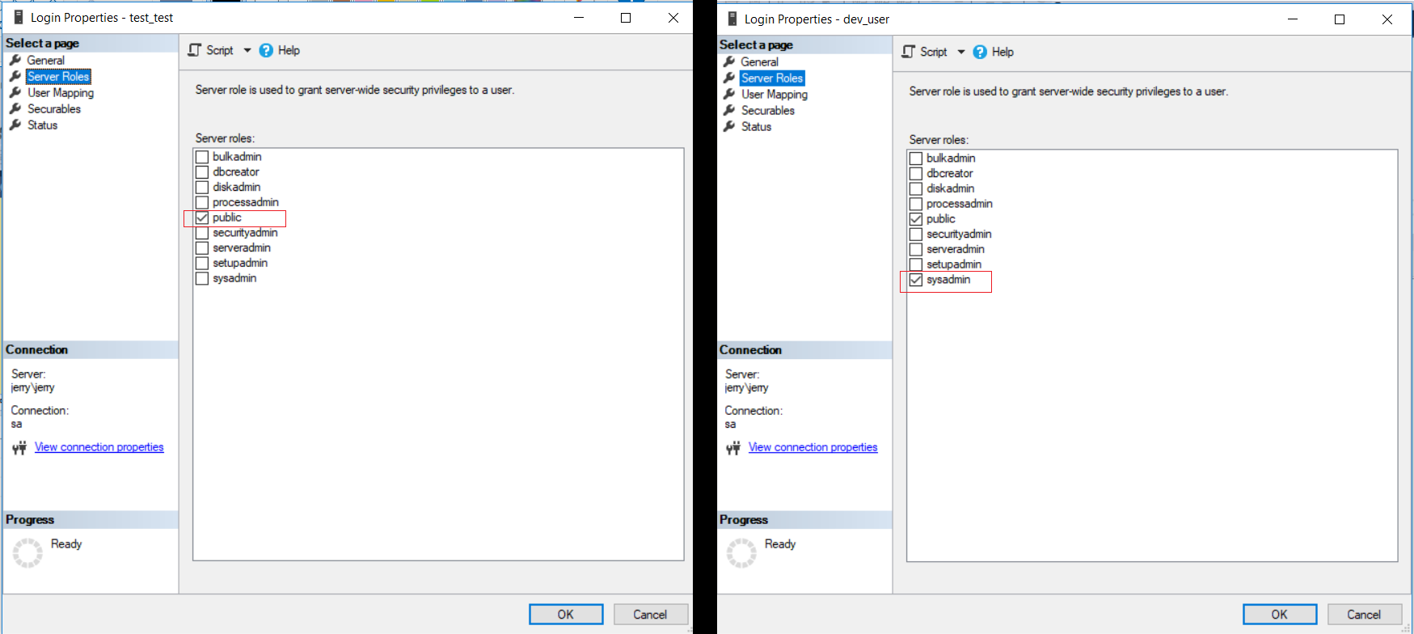Open Securables page in test_test window

click(x=54, y=108)
